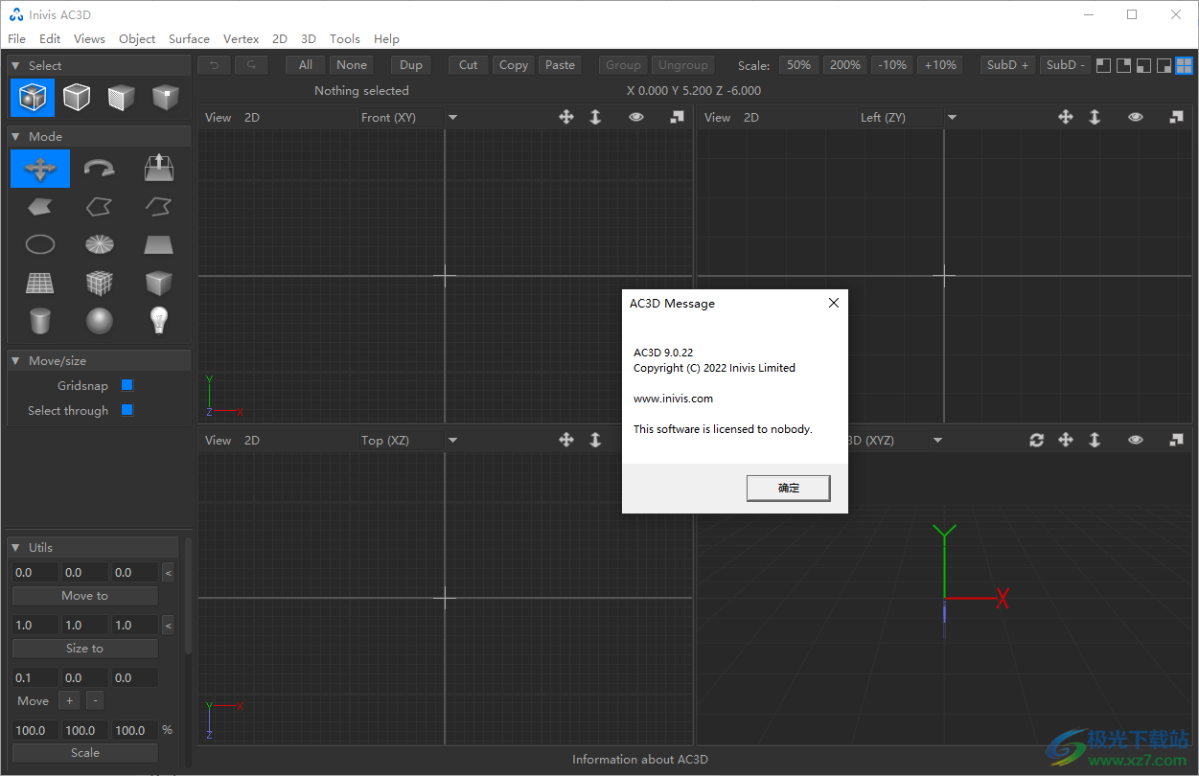
Task: Choose the Cylinder tool
Action: [x=40, y=320]
